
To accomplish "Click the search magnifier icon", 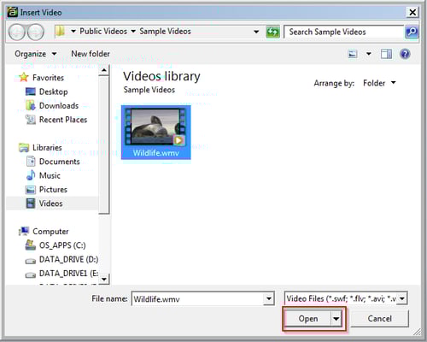I will [x=412, y=32].
